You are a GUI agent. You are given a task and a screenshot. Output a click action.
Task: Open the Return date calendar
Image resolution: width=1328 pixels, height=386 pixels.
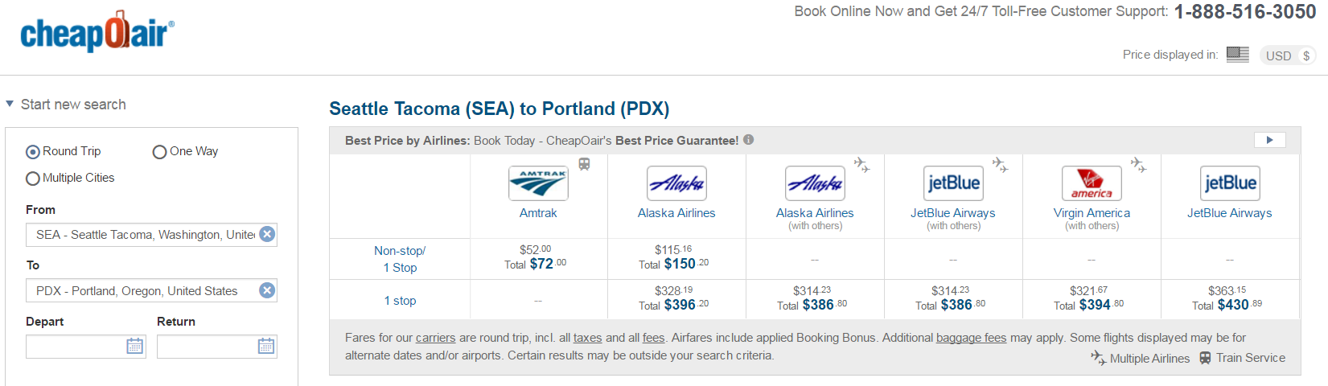pos(265,347)
